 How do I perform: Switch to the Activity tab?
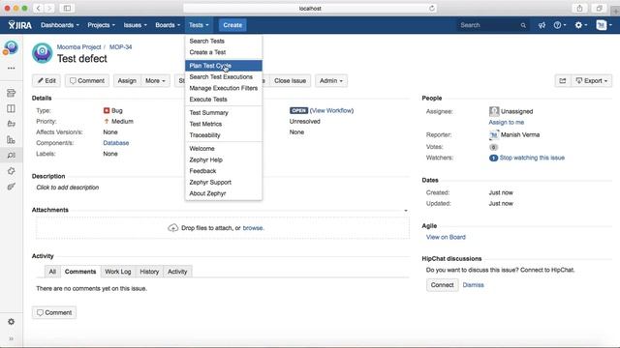[177, 272]
